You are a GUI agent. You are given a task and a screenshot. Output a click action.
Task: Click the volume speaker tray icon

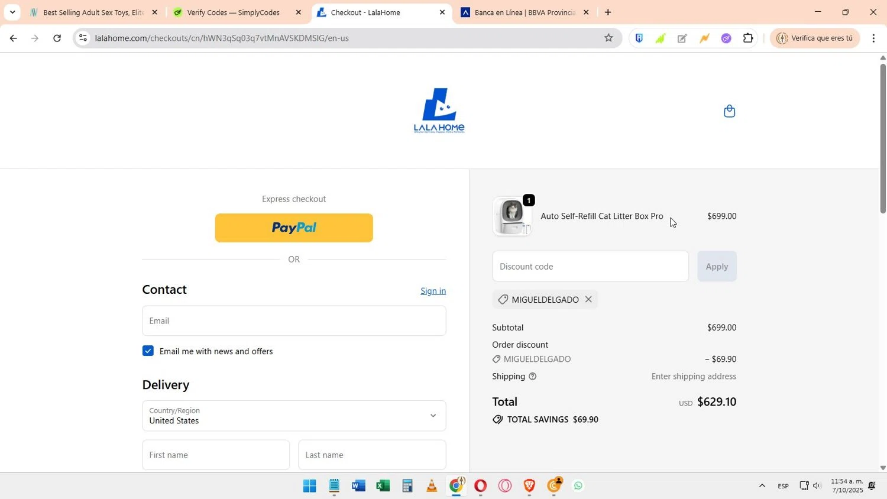point(817,486)
